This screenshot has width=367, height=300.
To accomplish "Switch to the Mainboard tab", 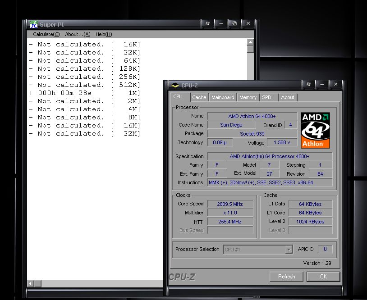I will [x=223, y=97].
